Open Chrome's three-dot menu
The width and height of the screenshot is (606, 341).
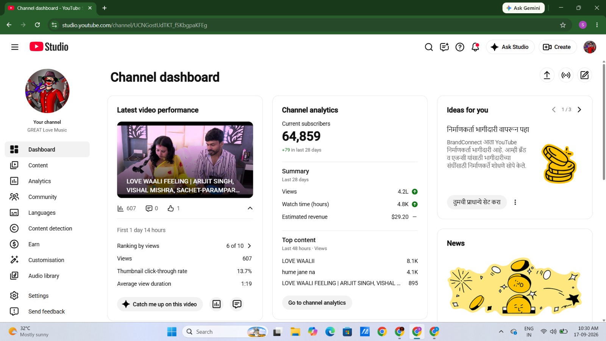(597, 25)
